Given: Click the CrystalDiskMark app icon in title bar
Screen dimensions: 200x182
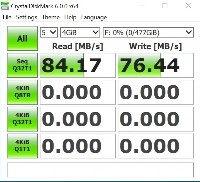Looking at the screenshot, I should [5, 6].
